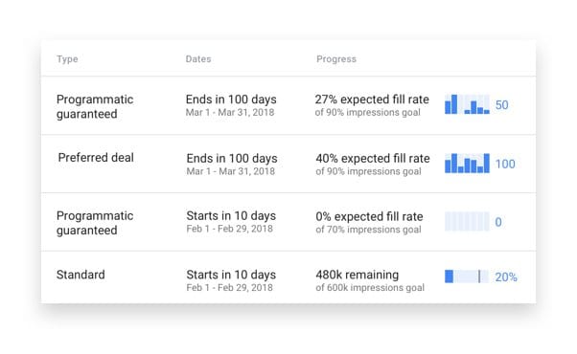Click the blue 50 value label

(x=502, y=105)
